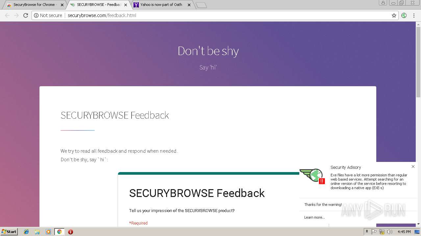Close the SECURYBROWSE Feedback tab

126,5
